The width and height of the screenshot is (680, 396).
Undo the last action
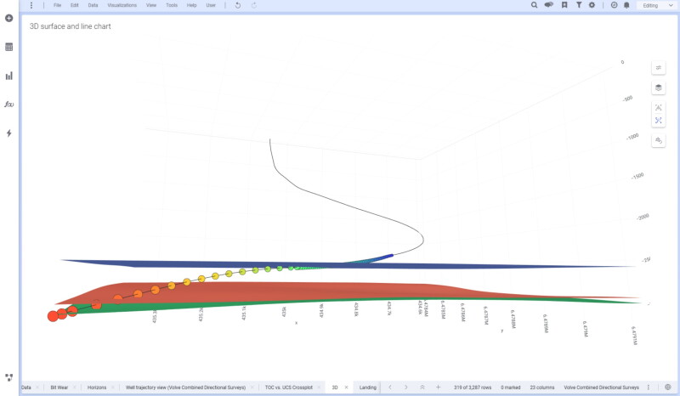238,5
